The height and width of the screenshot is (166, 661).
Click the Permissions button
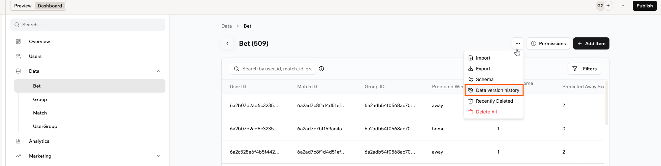[x=548, y=43]
